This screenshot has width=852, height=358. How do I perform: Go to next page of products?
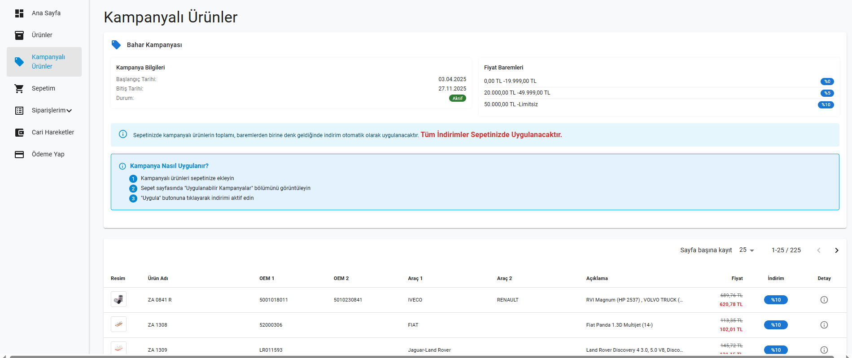[836, 250]
